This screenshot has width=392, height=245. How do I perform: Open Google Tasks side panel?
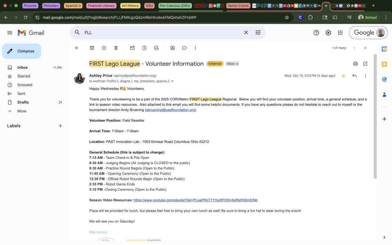pos(384,80)
